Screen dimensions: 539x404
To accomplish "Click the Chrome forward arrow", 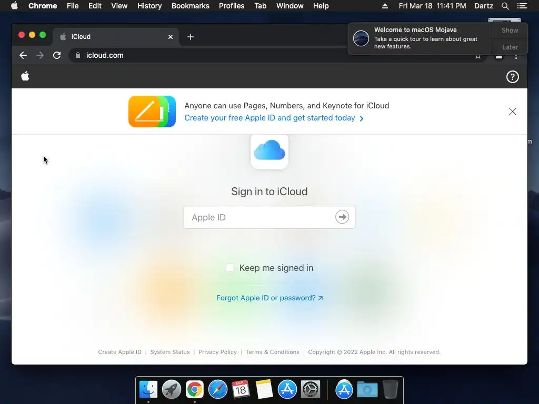I will click(x=40, y=55).
